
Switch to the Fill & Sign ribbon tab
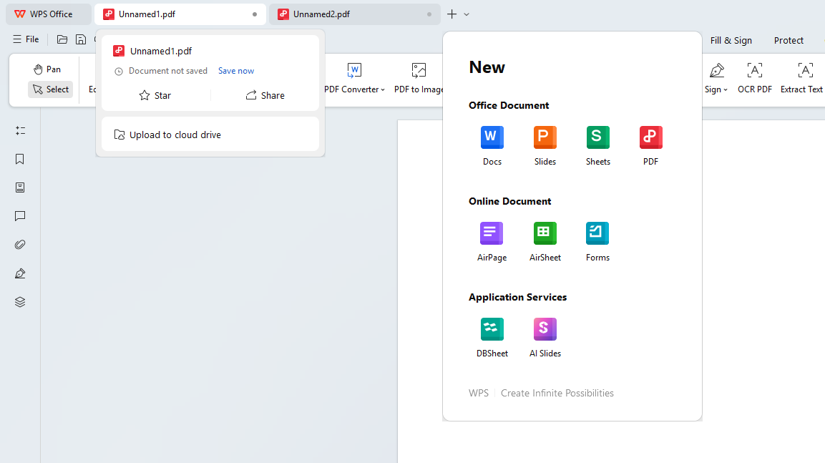pos(731,41)
